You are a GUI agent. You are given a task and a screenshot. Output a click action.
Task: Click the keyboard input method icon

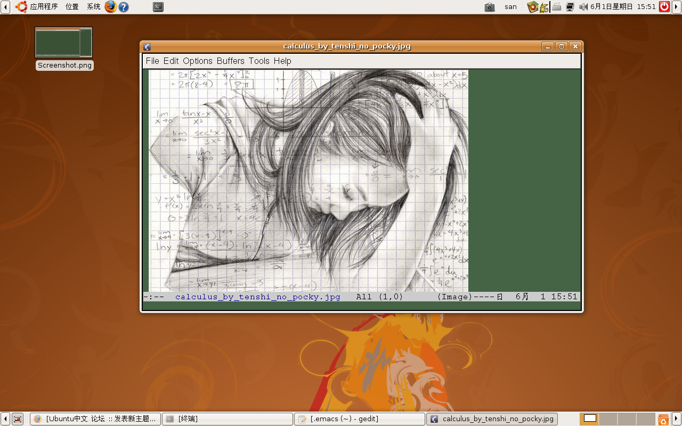pyautogui.click(x=557, y=7)
